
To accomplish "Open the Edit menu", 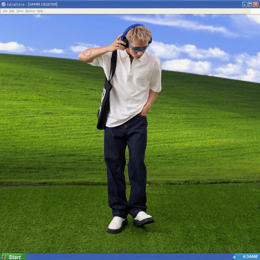I will click(12, 11).
